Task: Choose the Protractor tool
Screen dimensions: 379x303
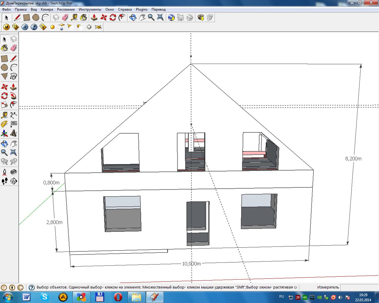Action: click(x=4, y=124)
